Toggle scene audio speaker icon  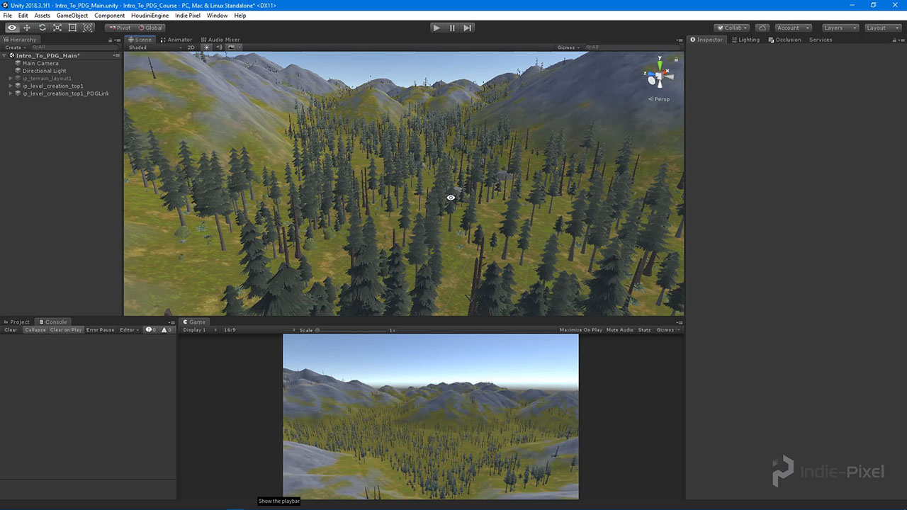219,47
